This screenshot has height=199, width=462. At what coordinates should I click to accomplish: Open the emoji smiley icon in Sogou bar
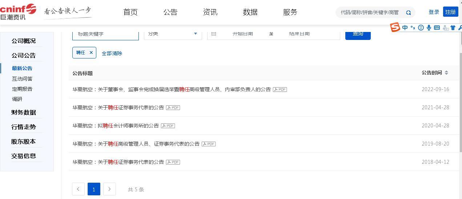421,28
